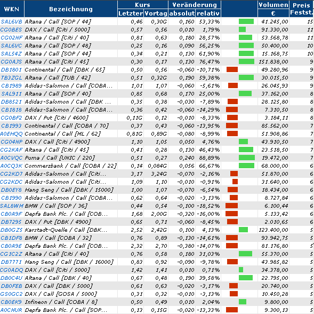Image resolution: width=314 pixels, height=314 pixels.
Task: Open WKN link CB0EK9
Action: click(x=11, y=302)
